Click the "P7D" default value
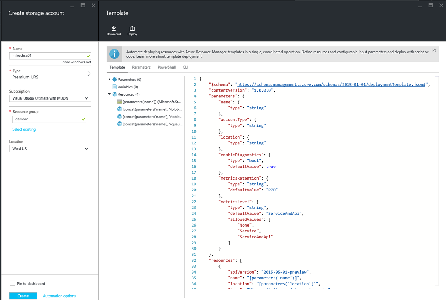The height and width of the screenshot is (300, 446). (x=272, y=190)
